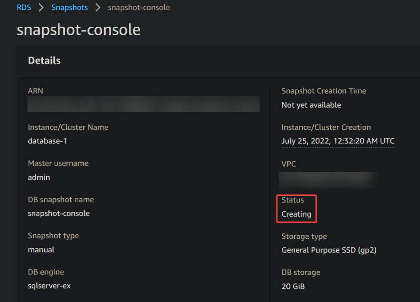The image size is (420, 302).
Task: Click the admin master username value
Action: [39, 177]
